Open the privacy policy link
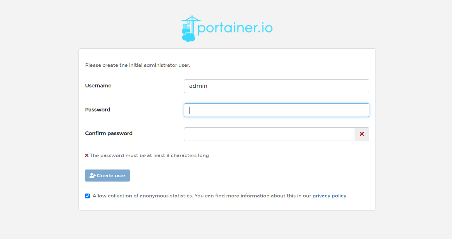Image resolution: width=452 pixels, height=239 pixels. [x=329, y=196]
